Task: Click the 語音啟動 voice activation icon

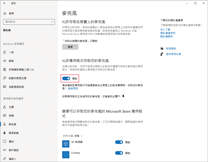Action: [4, 133]
